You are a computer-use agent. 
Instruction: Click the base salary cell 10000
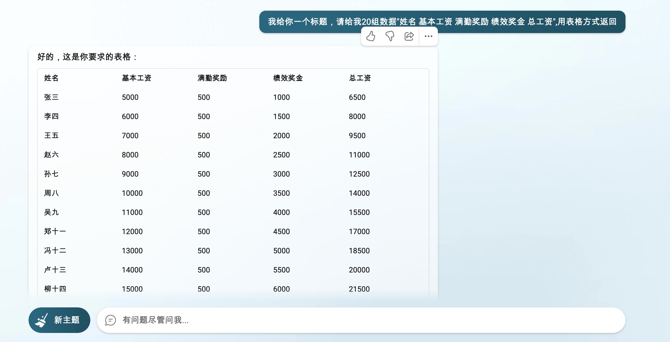[132, 193]
